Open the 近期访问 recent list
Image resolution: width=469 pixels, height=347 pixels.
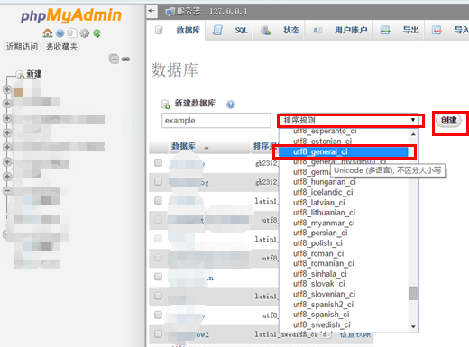(x=22, y=47)
